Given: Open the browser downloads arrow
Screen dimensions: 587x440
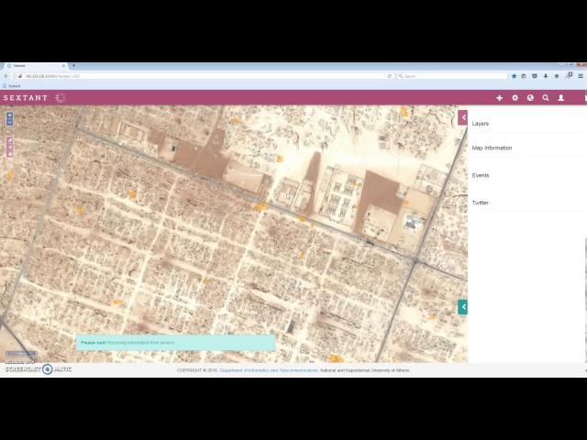Looking at the screenshot, I should [x=546, y=76].
